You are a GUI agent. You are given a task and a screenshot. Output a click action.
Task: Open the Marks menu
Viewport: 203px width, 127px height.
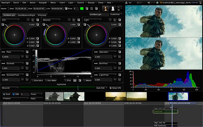click(54, 2)
